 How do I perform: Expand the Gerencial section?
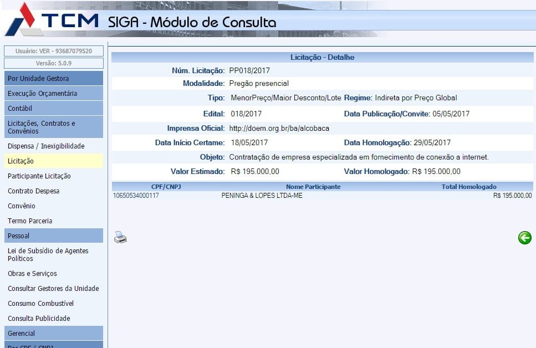(x=53, y=334)
